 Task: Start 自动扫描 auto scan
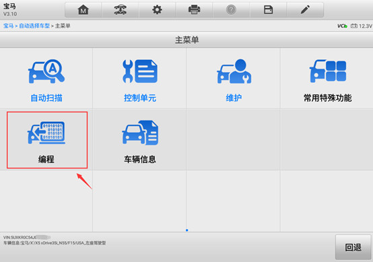[46, 79]
